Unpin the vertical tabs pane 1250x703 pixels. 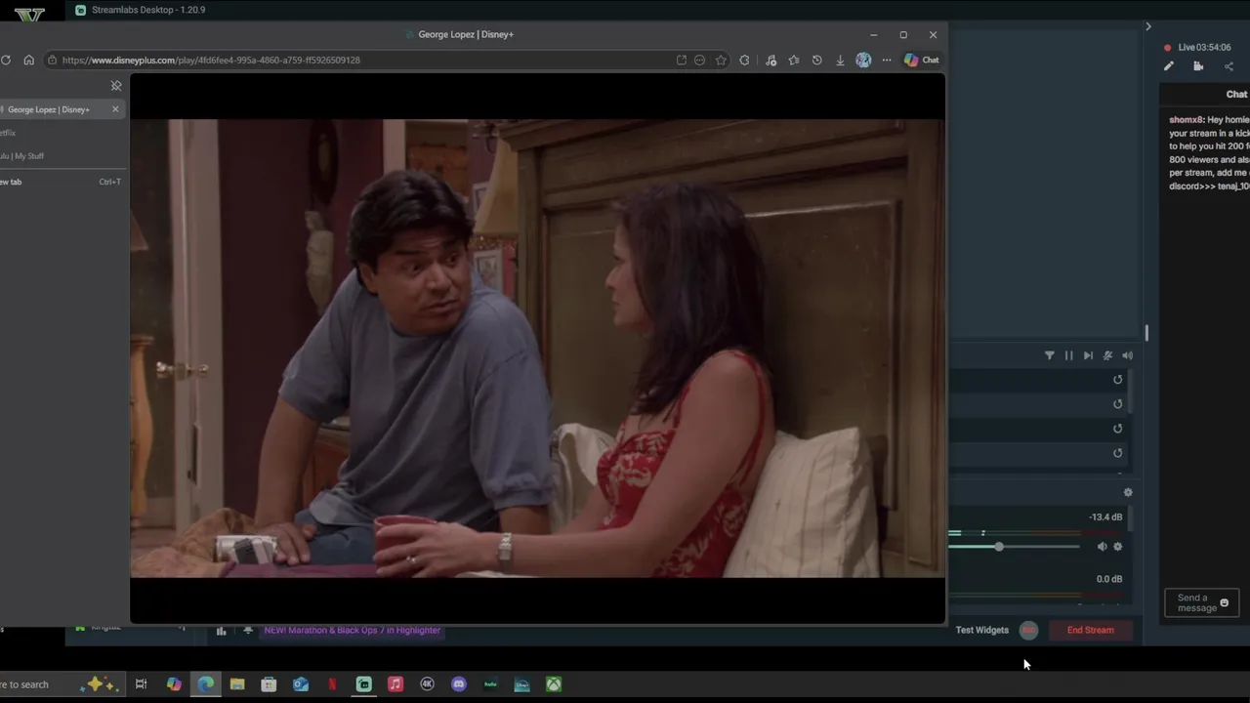(116, 86)
